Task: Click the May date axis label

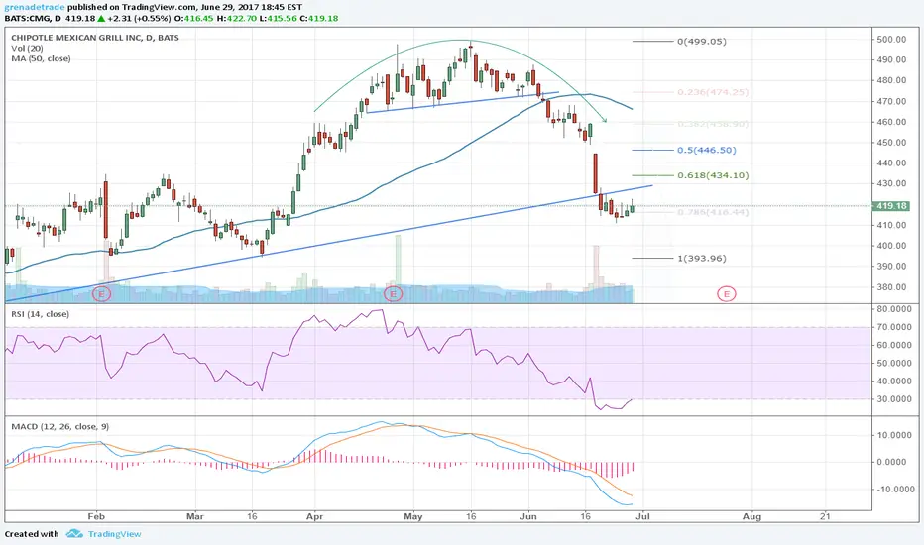Action: 413,516
